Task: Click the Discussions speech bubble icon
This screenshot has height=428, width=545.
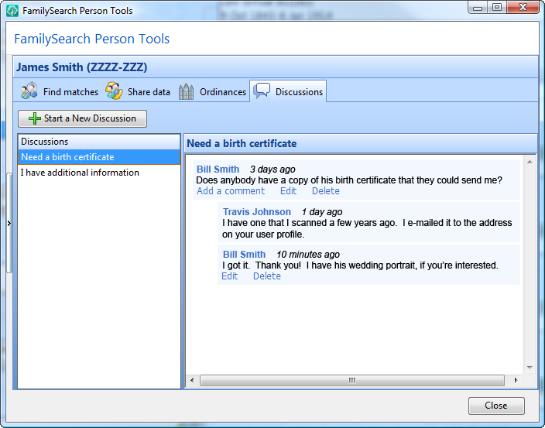Action: [x=262, y=91]
